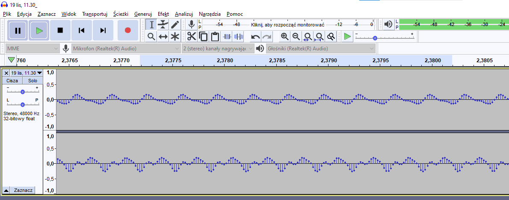
Task: Start playback with the Play button
Action: (x=39, y=30)
